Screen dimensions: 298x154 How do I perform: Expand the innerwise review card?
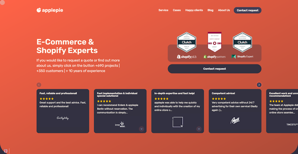pos(141,129)
